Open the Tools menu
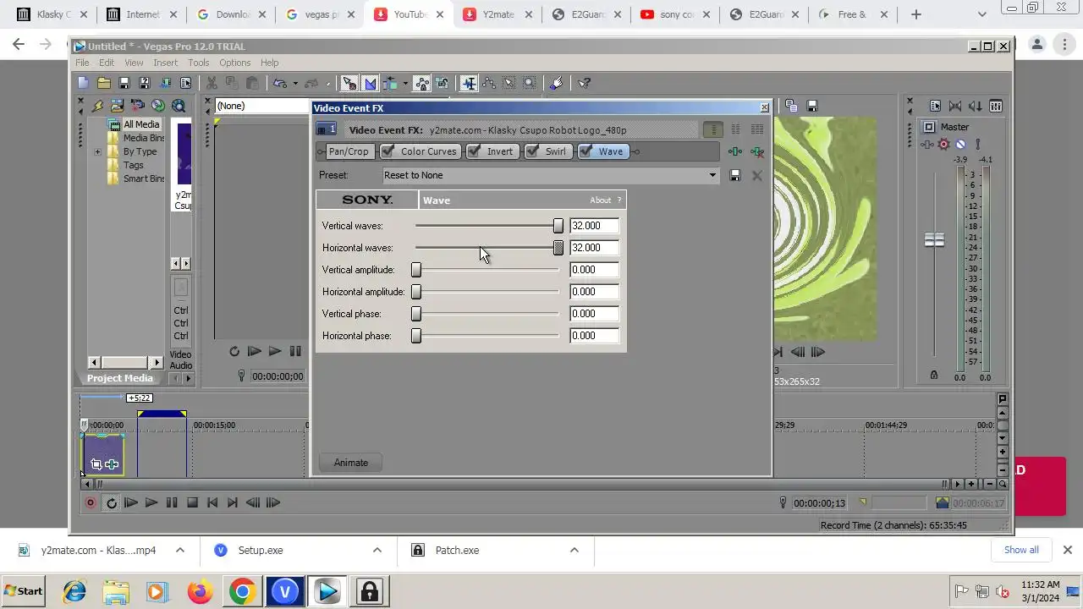The height and width of the screenshot is (609, 1083). [x=199, y=63]
